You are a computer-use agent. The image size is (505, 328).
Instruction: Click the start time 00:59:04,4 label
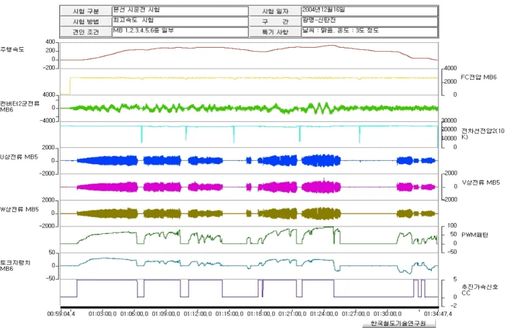click(62, 314)
